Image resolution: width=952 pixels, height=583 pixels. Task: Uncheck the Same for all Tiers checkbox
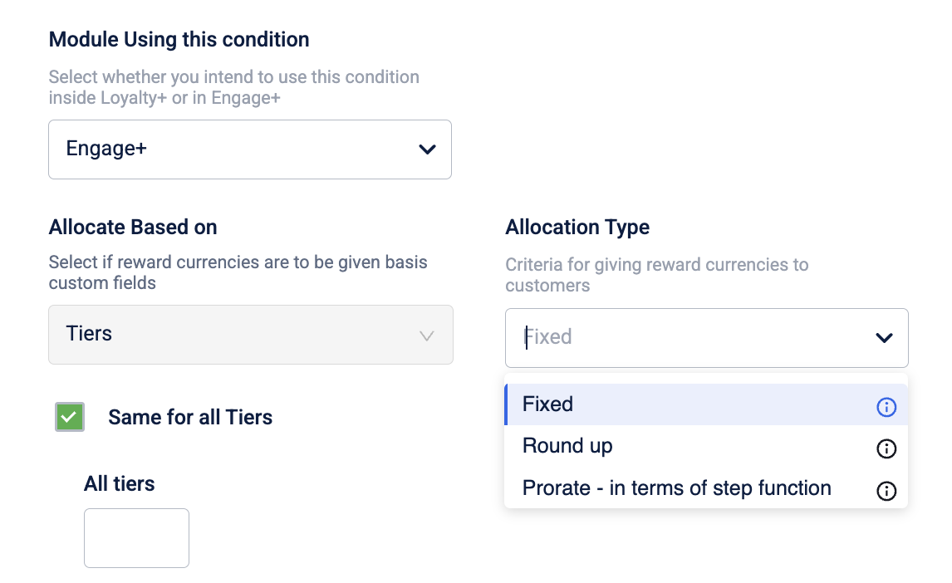(x=70, y=417)
